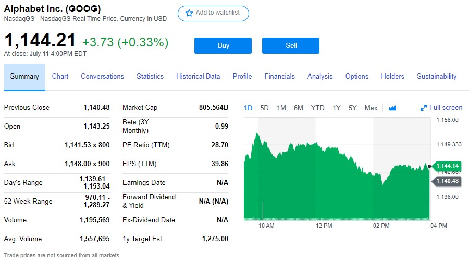The image size is (469, 262).
Task: Select the 5D chart range
Action: tap(264, 108)
